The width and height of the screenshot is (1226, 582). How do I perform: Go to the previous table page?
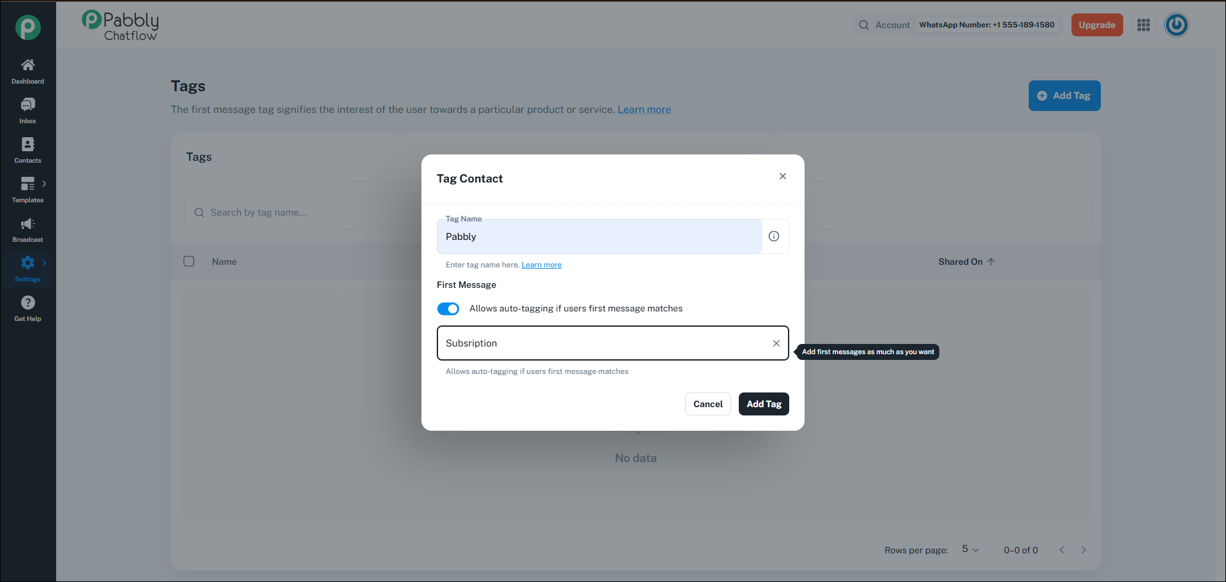point(1062,550)
